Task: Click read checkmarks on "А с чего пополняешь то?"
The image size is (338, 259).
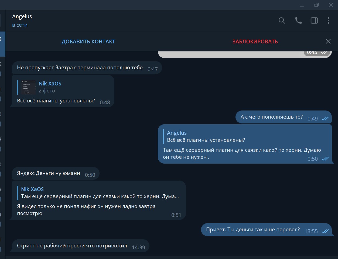Action: [325, 119]
